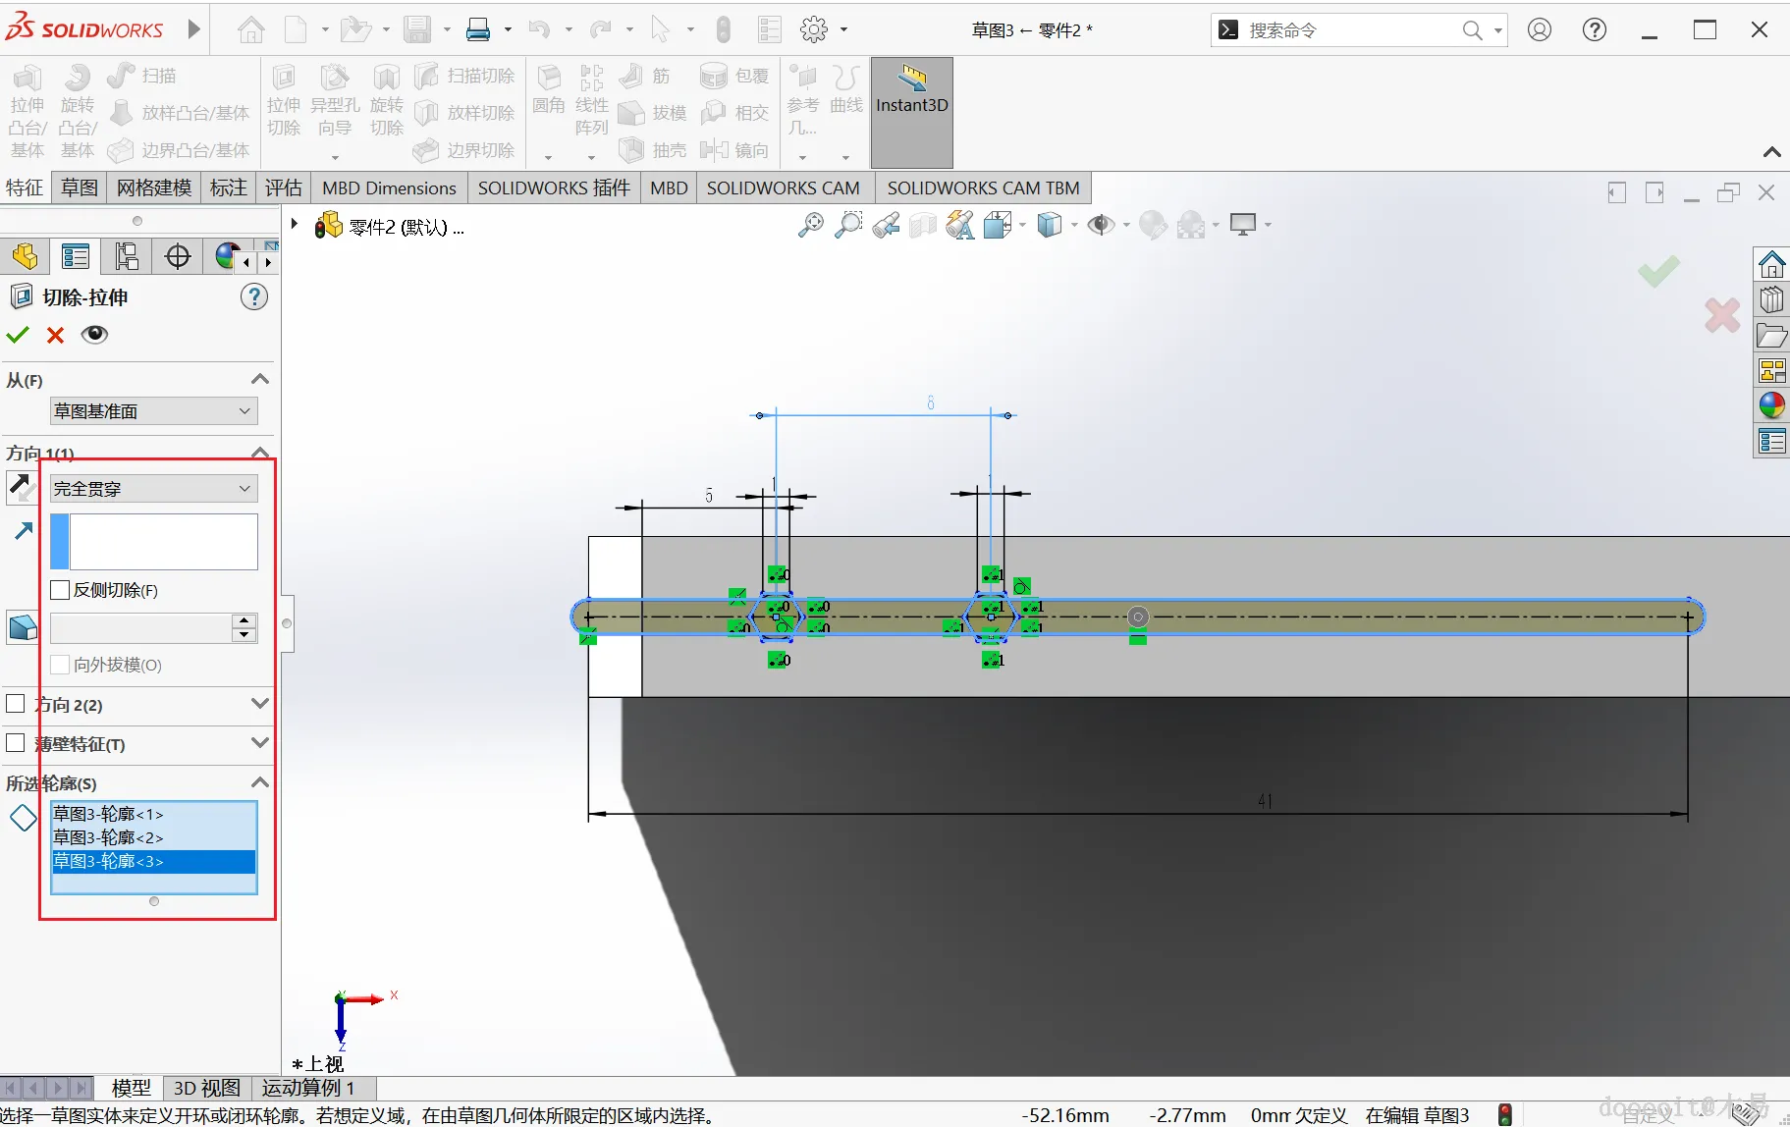Viewport: 1790px width, 1127px height.
Task: Open the 草图基准面 start condition dropdown
Action: click(x=153, y=411)
